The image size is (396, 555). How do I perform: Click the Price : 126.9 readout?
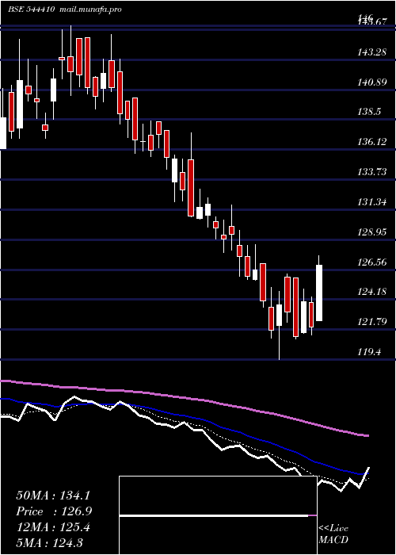(x=54, y=511)
